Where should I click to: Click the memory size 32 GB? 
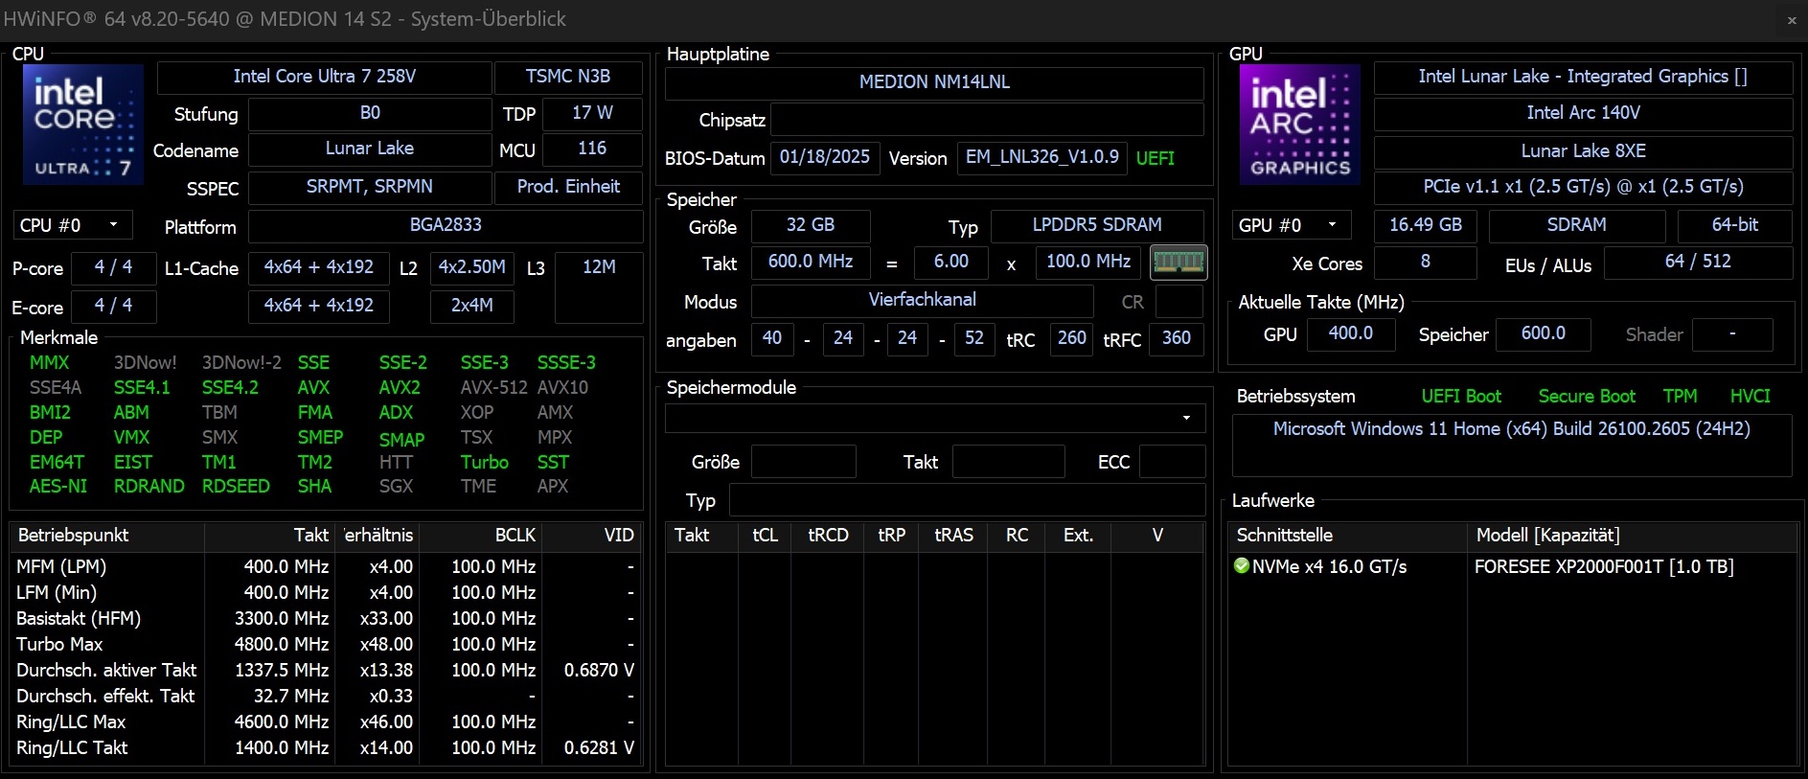coord(811,225)
